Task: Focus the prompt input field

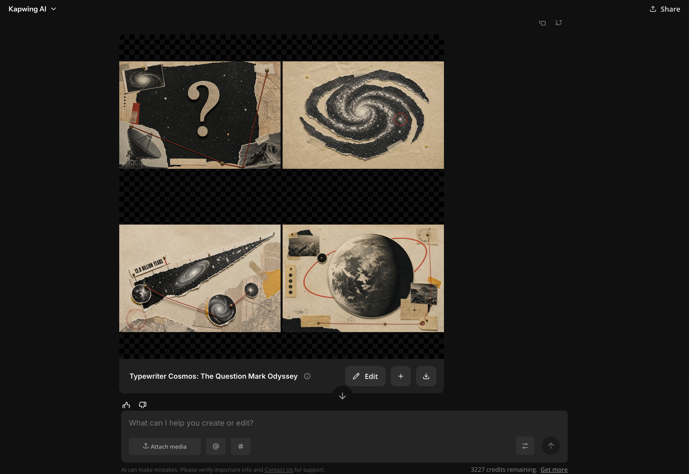Action: tap(344, 423)
